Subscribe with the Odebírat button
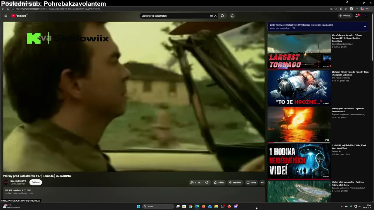Image resolution: width=374 pixels, height=210 pixels. pos(36,182)
